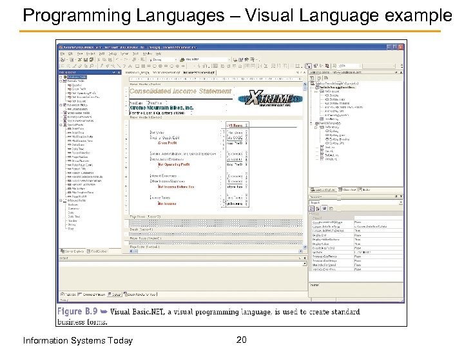This screenshot has height=348, width=464.
Task: Expand the Database Fields node
Action: tap(61, 77)
